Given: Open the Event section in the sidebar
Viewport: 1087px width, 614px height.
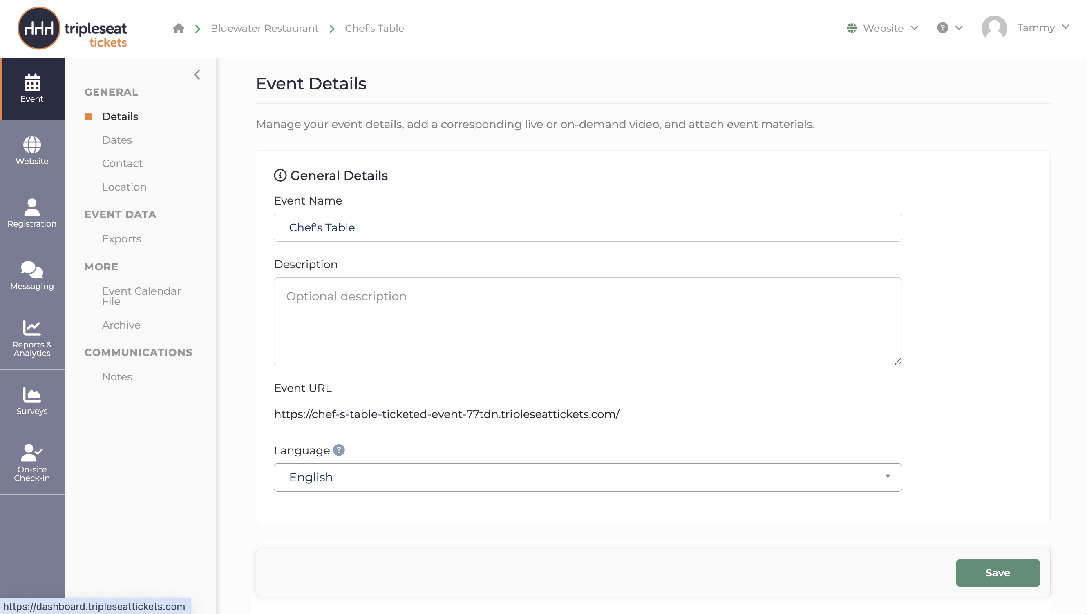Looking at the screenshot, I should [x=32, y=89].
